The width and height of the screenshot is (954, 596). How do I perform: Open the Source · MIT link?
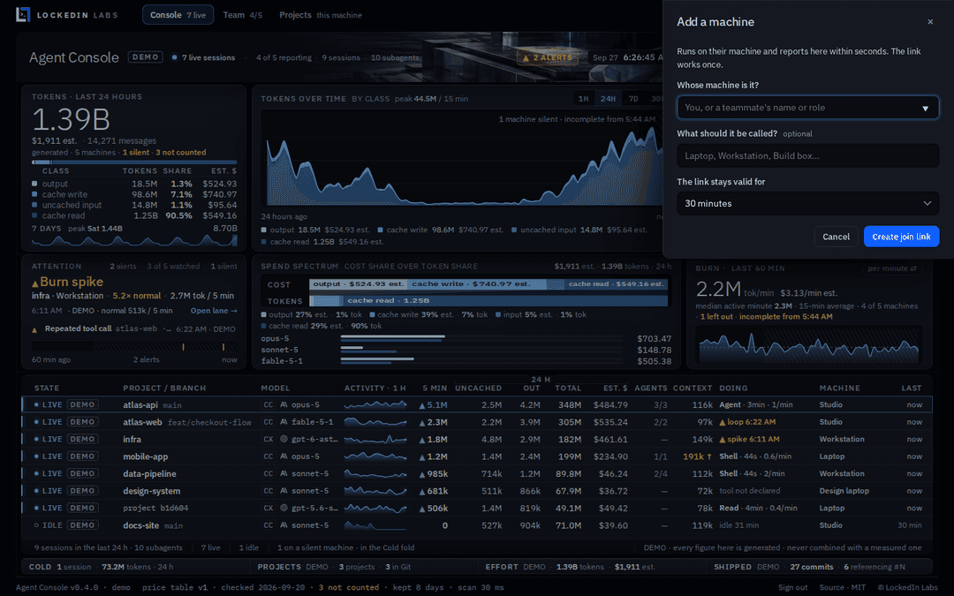pyautogui.click(x=842, y=587)
